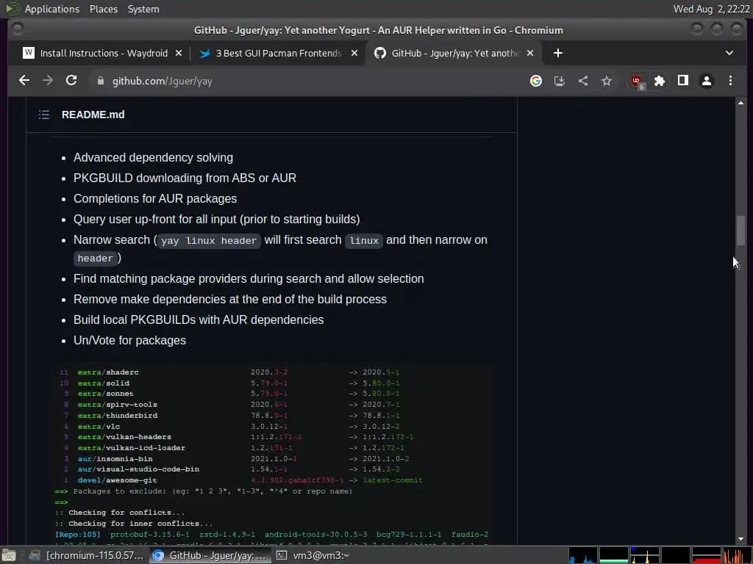Open the Chromium profile menu
Image resolution: width=753 pixels, height=564 pixels.
tap(707, 81)
